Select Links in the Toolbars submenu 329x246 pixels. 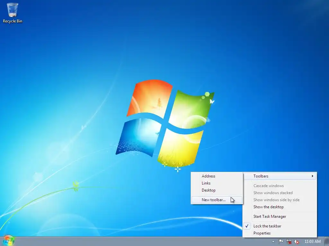pos(217,183)
